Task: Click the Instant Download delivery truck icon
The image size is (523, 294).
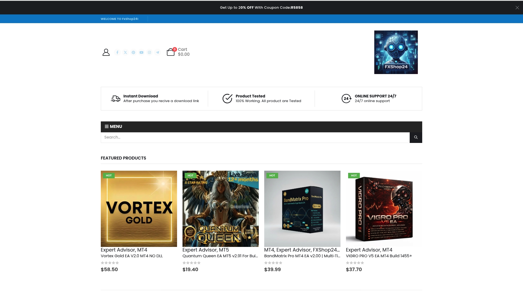Action: click(115, 99)
